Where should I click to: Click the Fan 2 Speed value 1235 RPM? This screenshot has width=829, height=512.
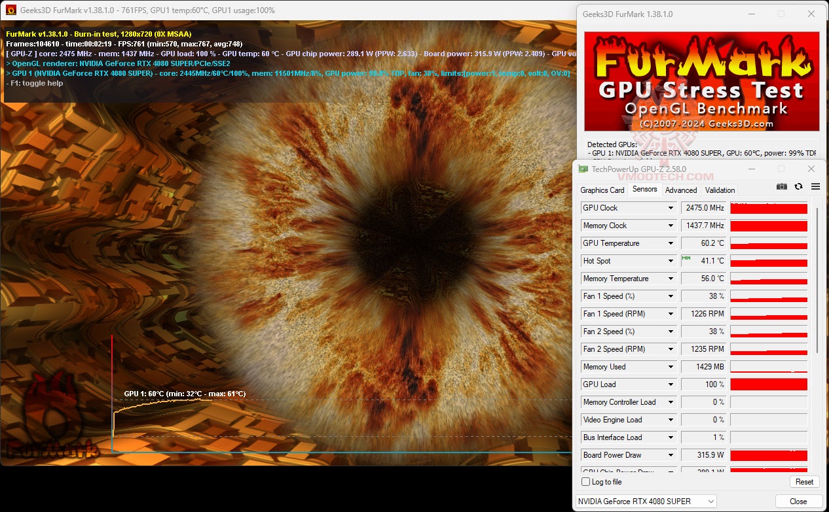click(703, 349)
